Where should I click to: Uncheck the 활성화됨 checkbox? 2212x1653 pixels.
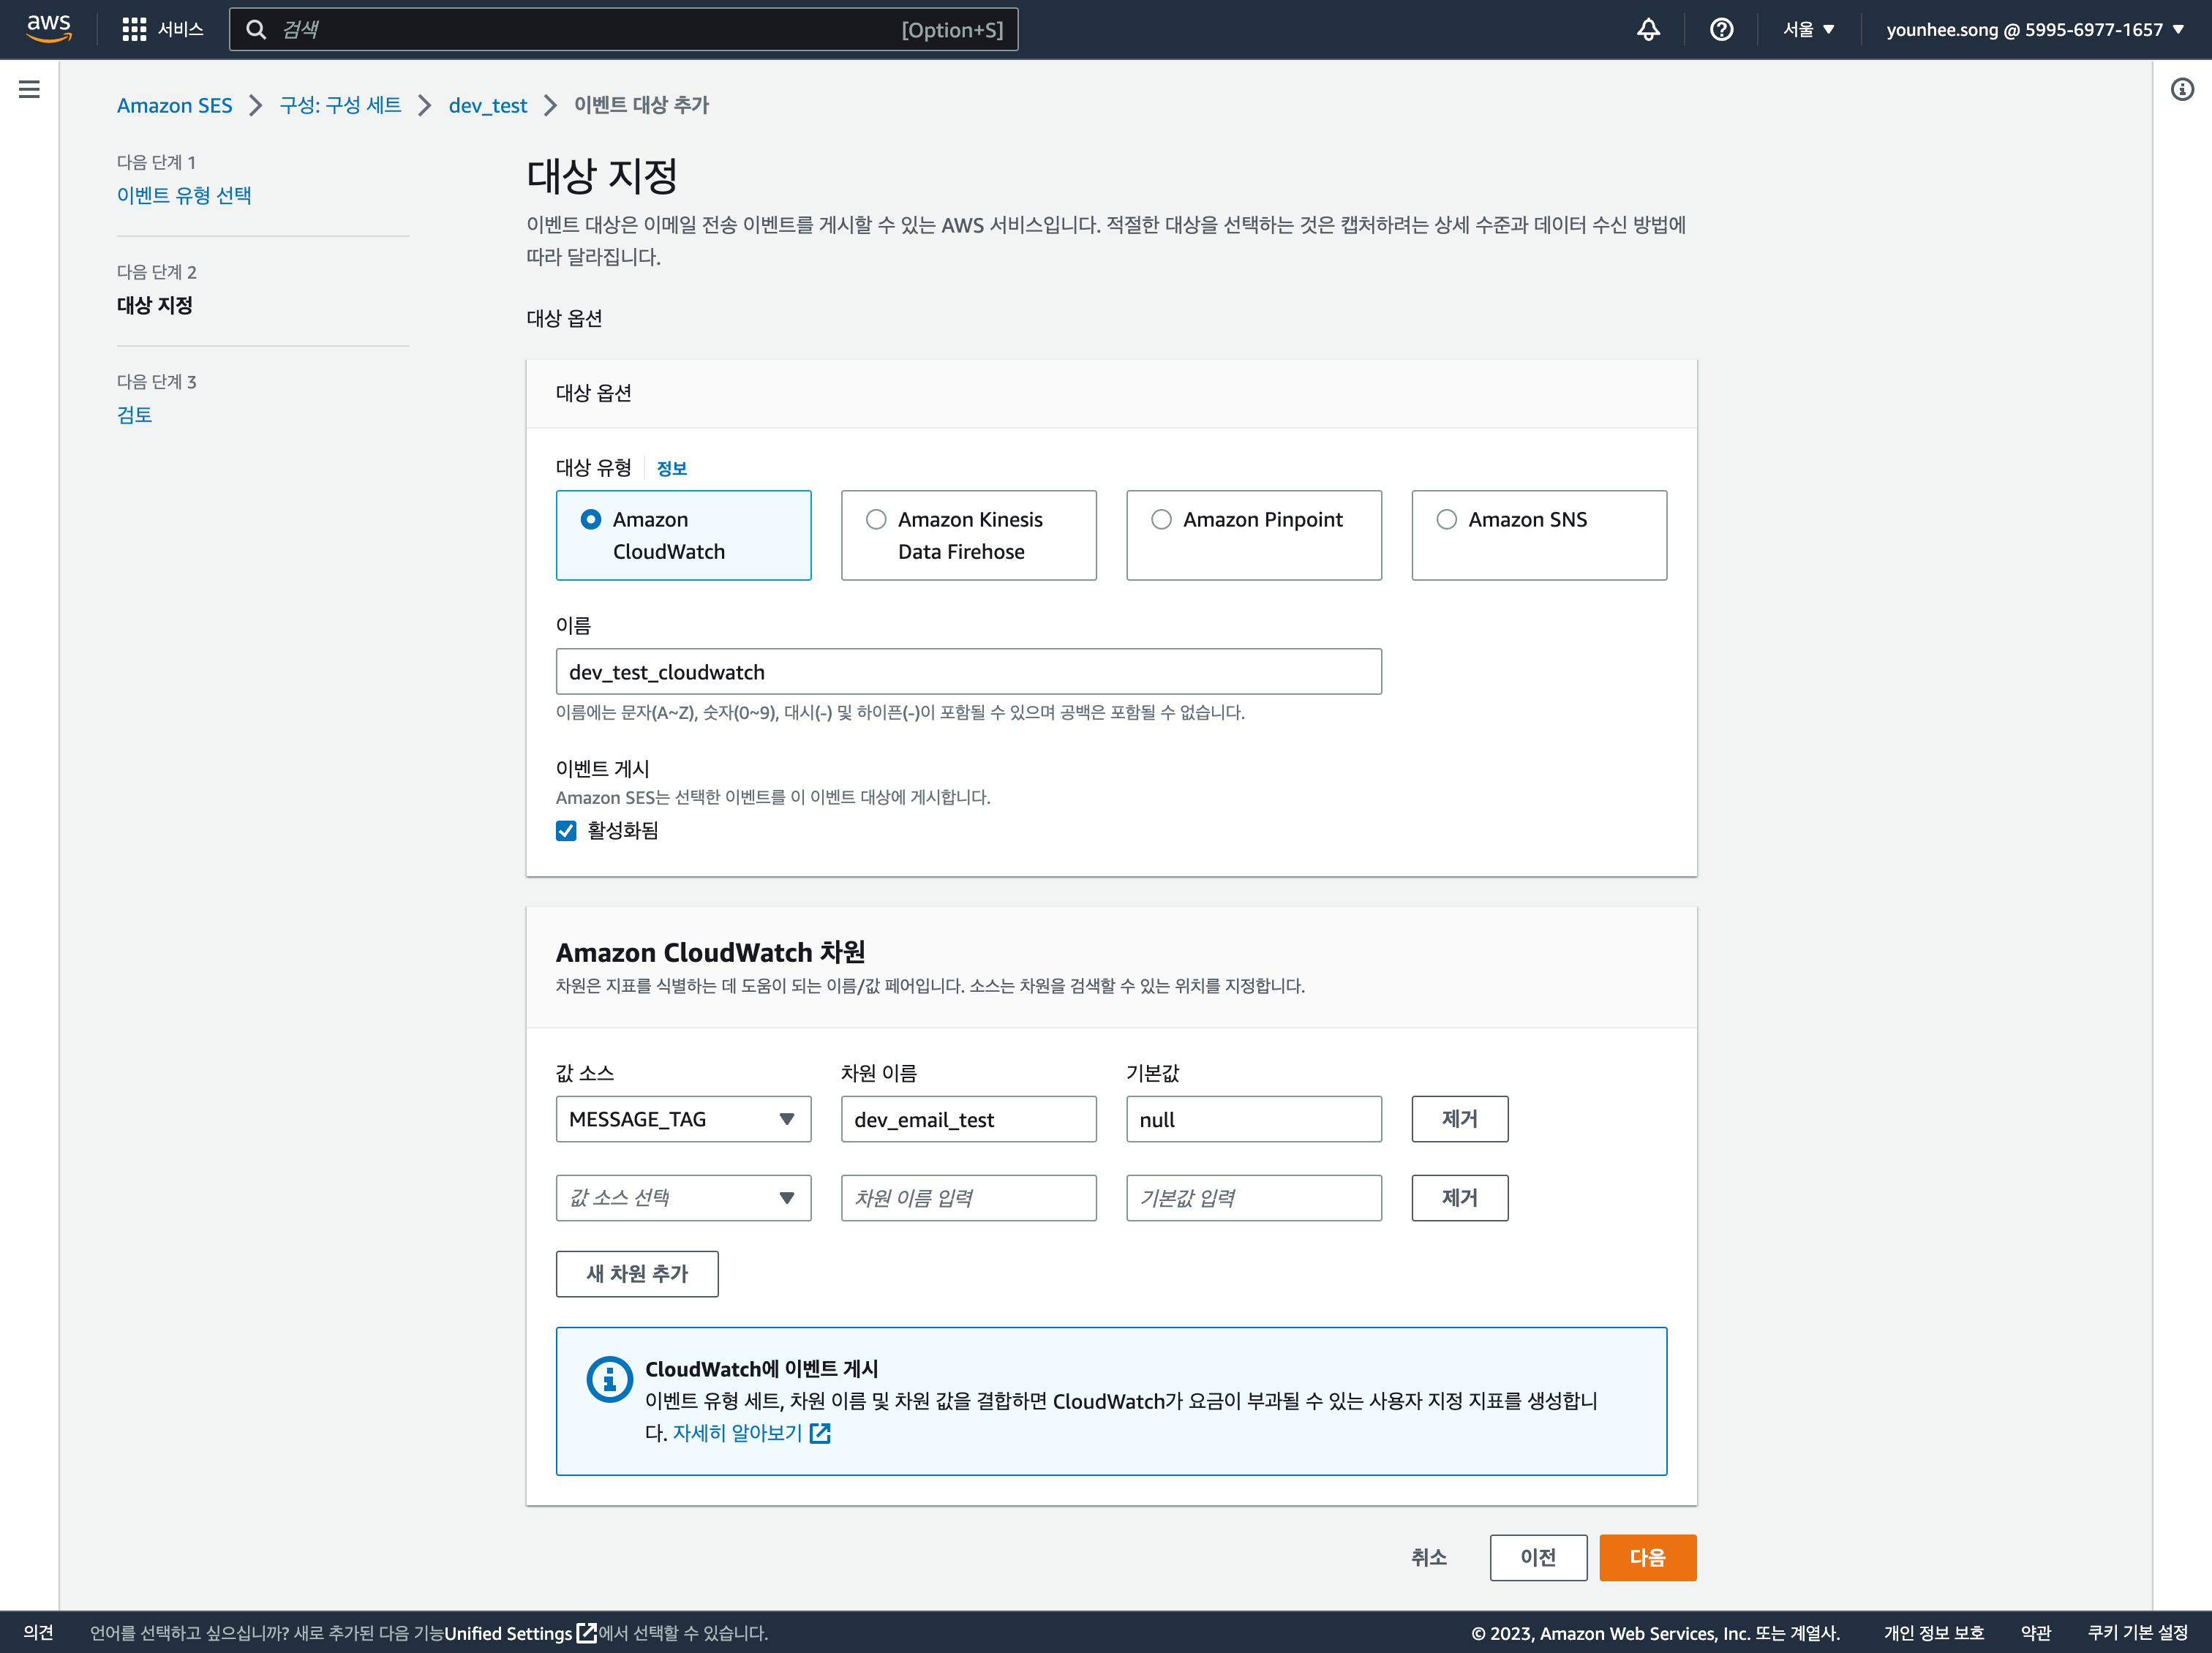click(566, 830)
